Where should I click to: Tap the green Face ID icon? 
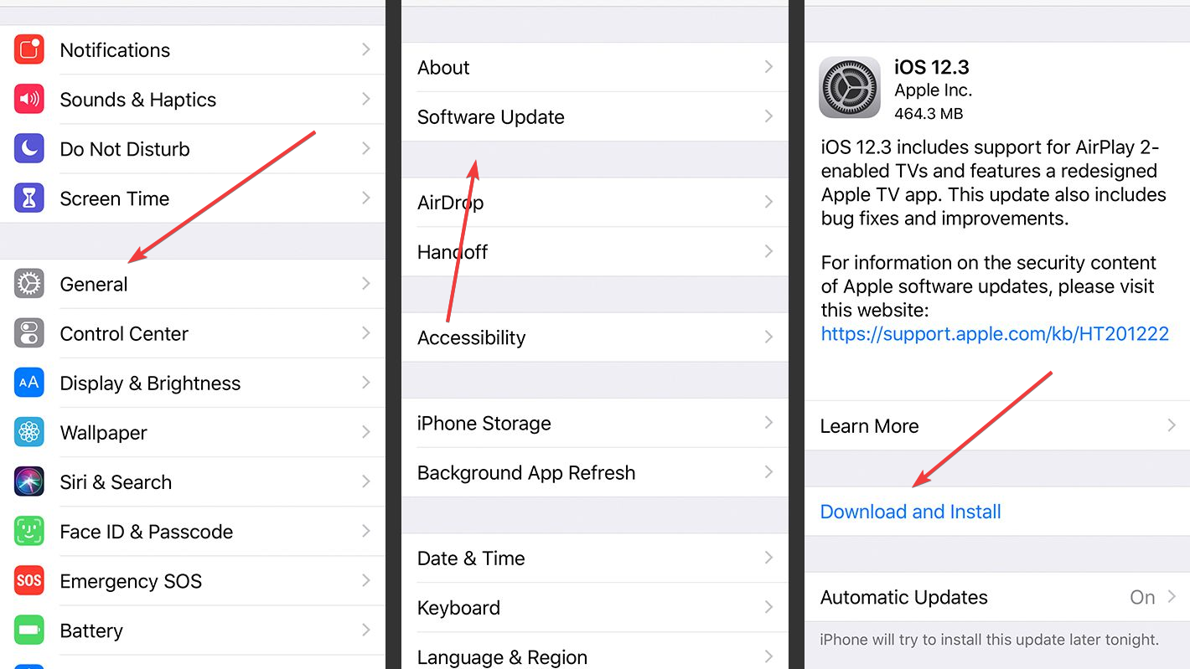pyautogui.click(x=29, y=531)
